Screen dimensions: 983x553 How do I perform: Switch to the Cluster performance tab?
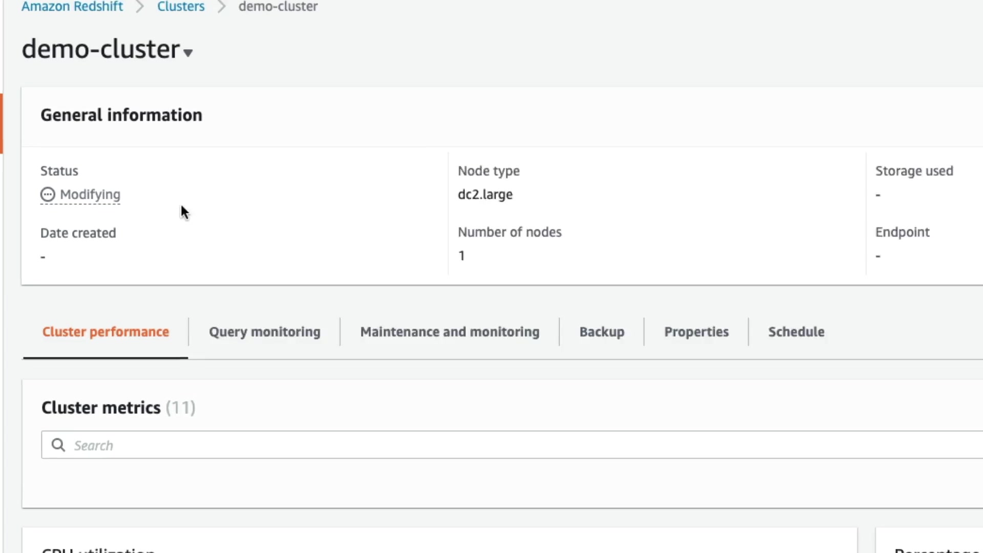coord(105,332)
